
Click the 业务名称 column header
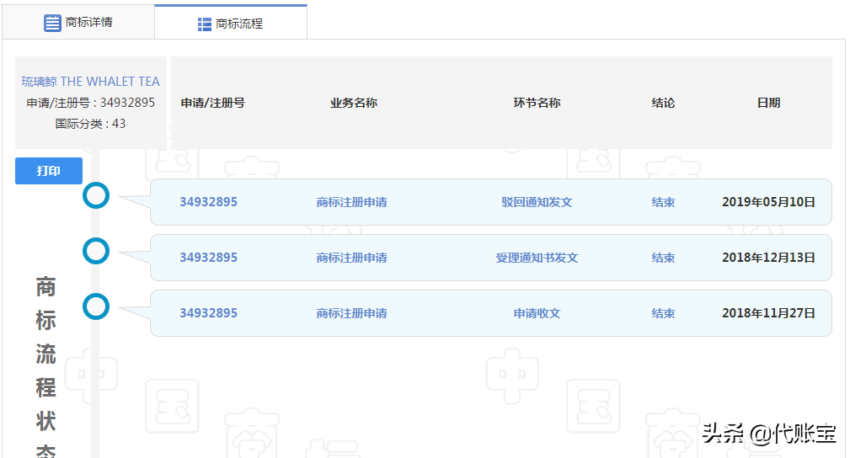(354, 103)
